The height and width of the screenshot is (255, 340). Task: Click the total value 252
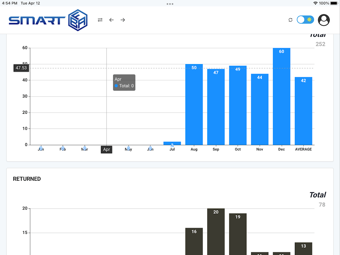320,44
